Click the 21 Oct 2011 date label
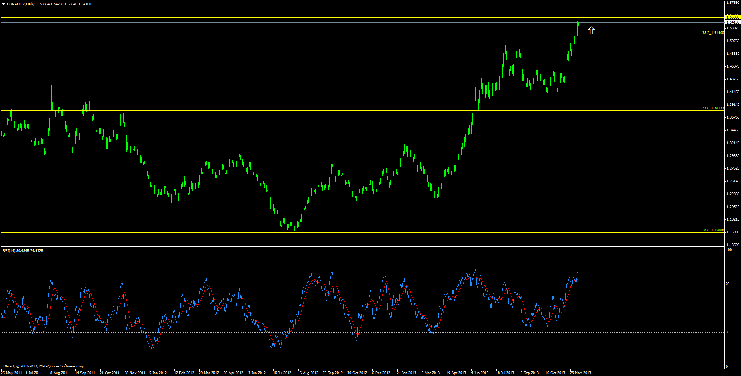Screen dimensions: 741x376 [x=110, y=373]
